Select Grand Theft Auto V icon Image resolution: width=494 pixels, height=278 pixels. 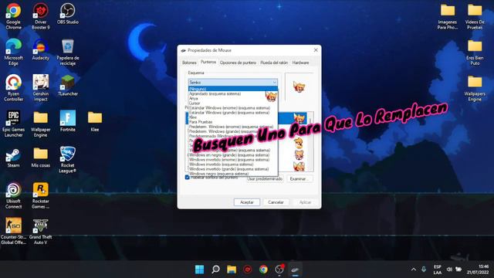click(x=41, y=231)
